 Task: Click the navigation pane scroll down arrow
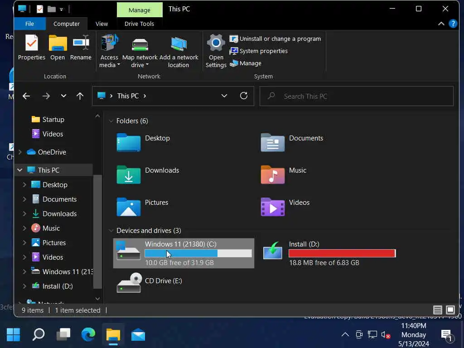(x=98, y=299)
